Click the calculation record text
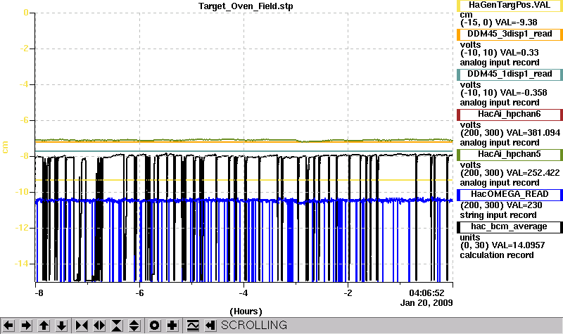This screenshot has height=334, width=563. [x=497, y=255]
